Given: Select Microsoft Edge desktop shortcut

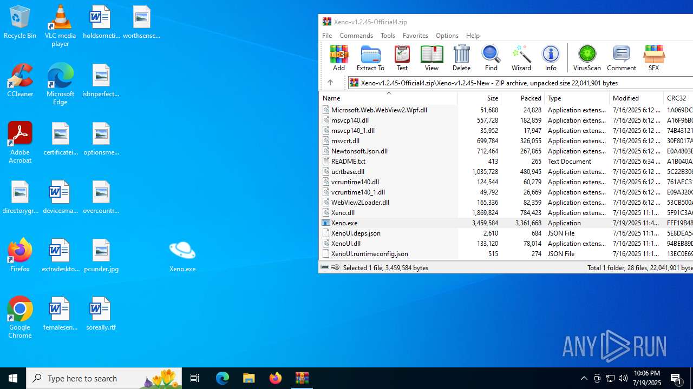Looking at the screenshot, I should (60, 84).
